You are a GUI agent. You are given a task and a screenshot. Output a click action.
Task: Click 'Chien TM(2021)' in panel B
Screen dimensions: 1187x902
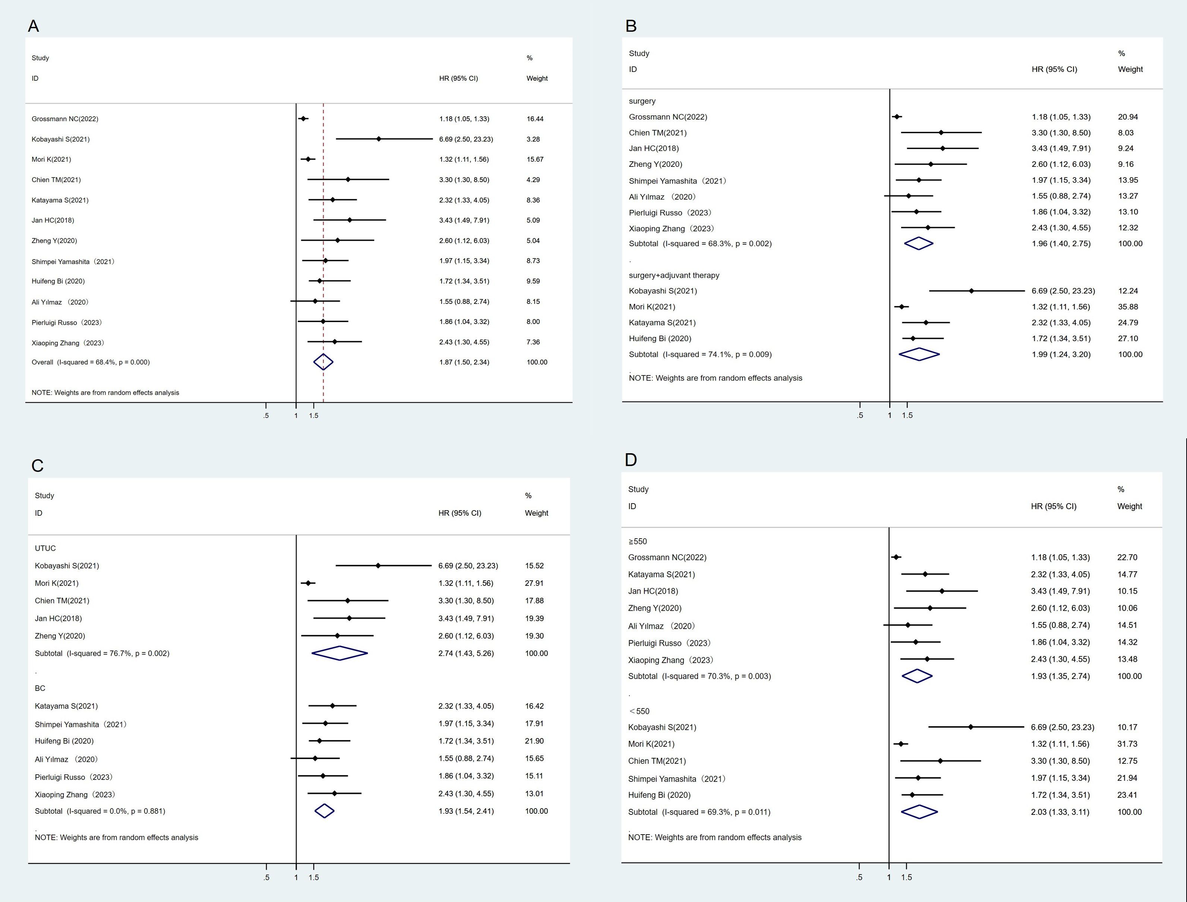click(658, 133)
